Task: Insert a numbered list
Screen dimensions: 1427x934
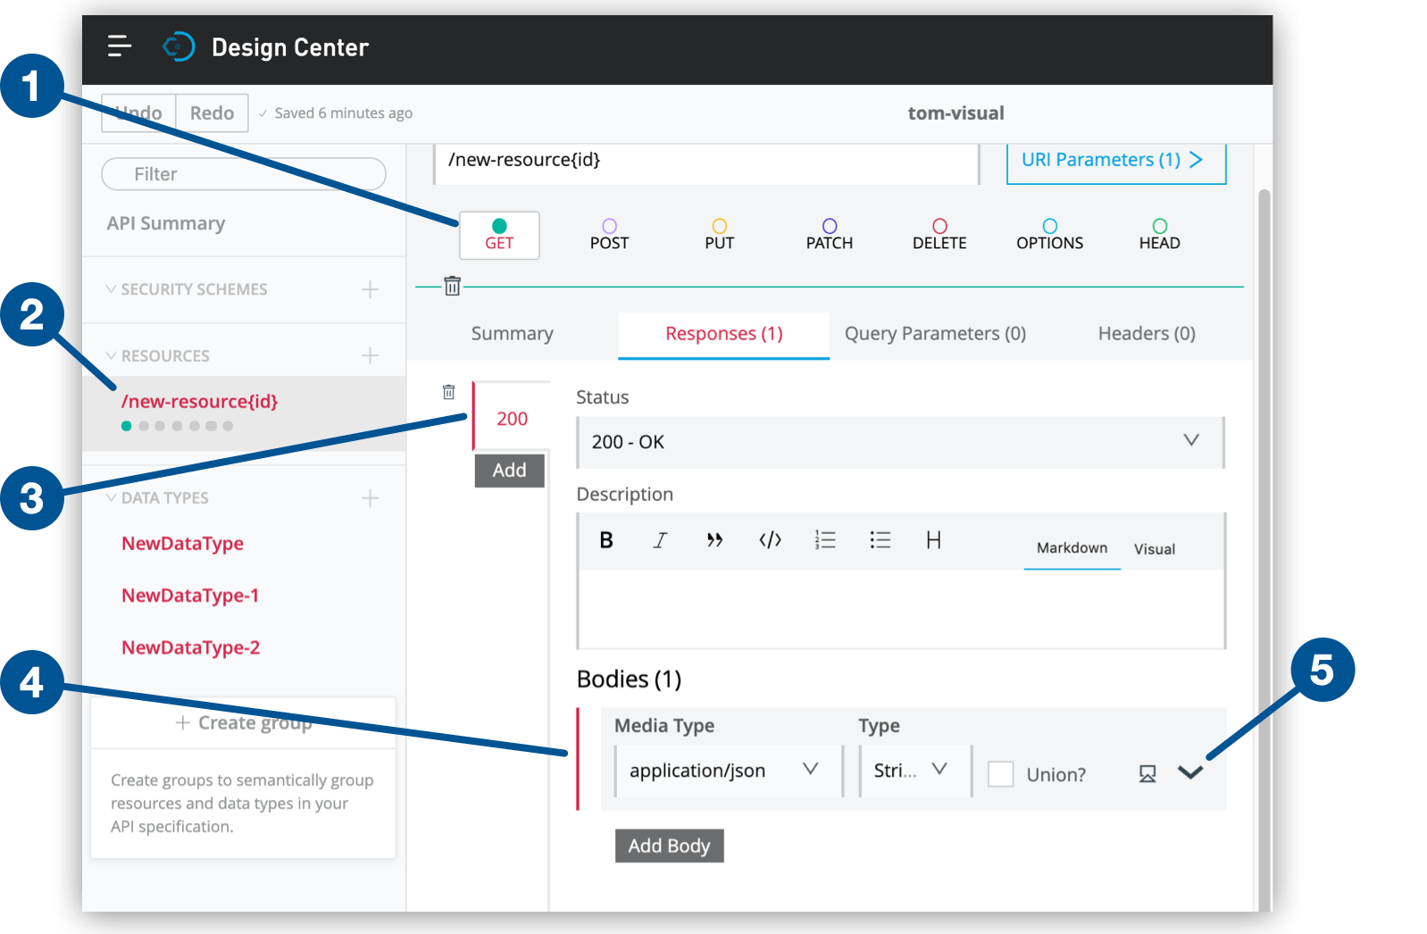Action: click(x=825, y=540)
